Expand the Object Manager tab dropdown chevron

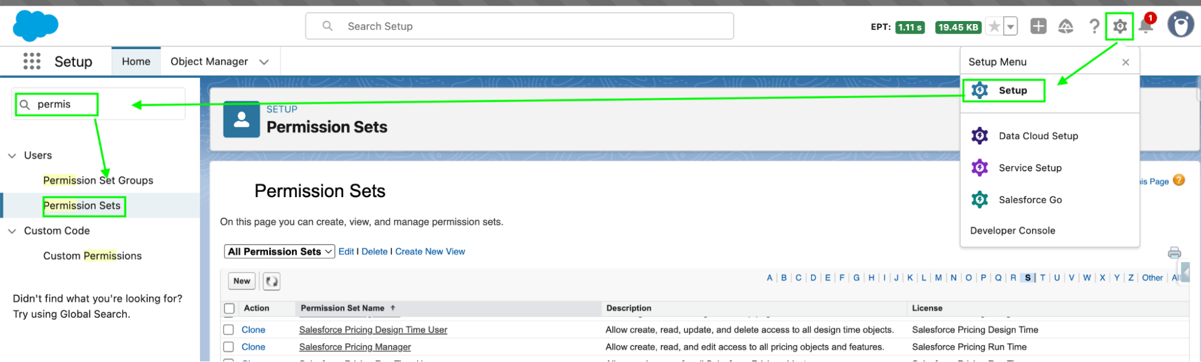(264, 62)
